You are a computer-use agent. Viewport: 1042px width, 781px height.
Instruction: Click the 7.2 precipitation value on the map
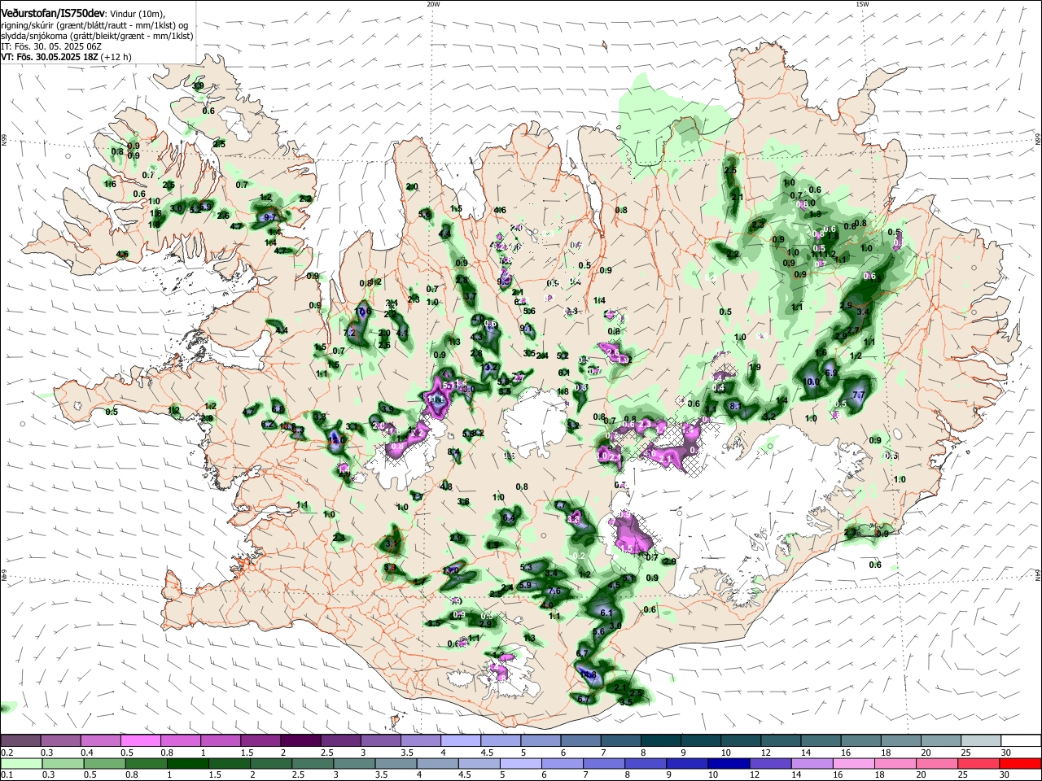[350, 332]
